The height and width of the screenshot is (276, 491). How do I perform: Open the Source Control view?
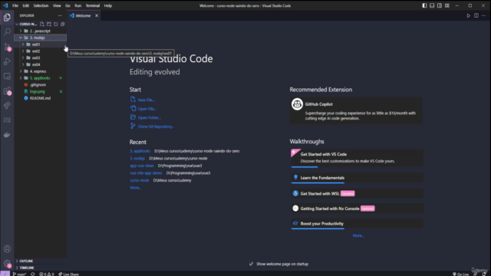7,47
